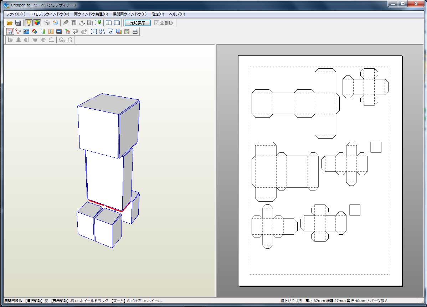Click the 元に戻す button
Screen dimensions: 427x307
(x=138, y=23)
